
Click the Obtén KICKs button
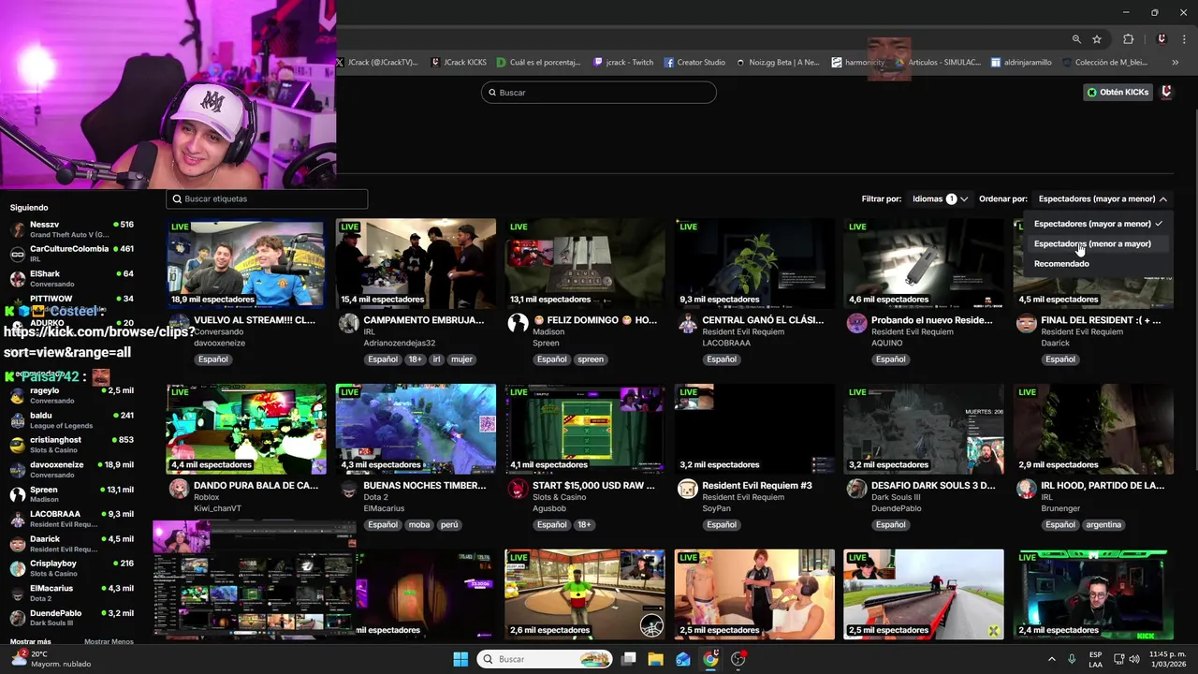point(1118,92)
